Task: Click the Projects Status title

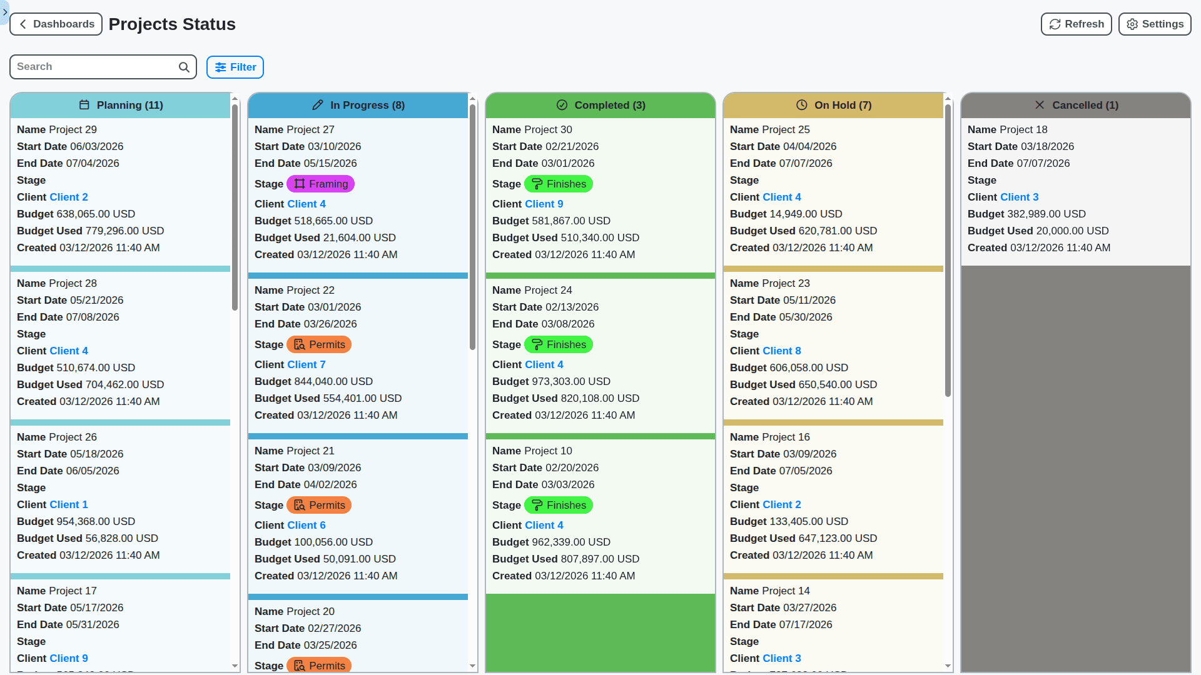Action: (172, 24)
